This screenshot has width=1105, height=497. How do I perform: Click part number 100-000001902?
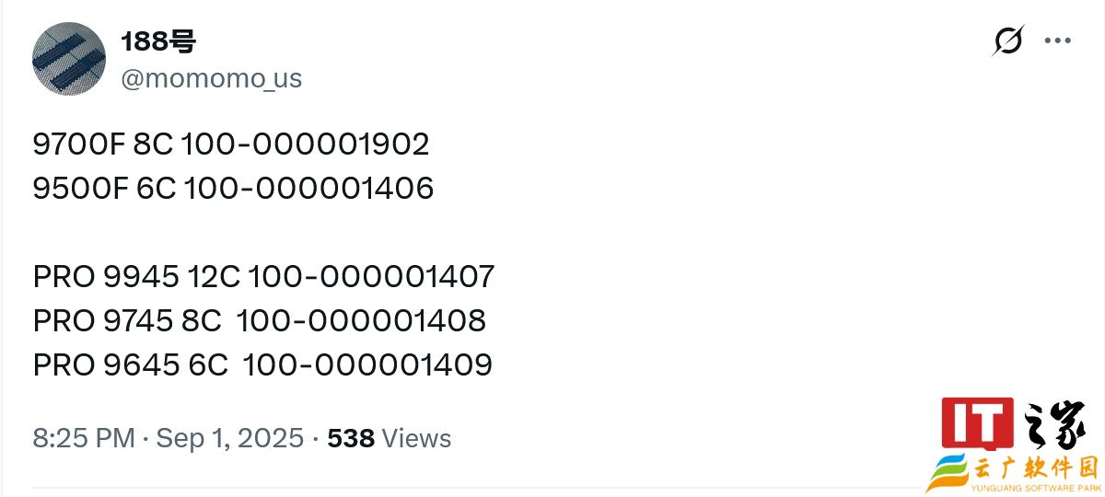pyautogui.click(x=306, y=144)
